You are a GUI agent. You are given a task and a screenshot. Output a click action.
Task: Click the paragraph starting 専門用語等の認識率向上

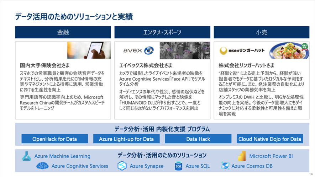(x=62, y=103)
